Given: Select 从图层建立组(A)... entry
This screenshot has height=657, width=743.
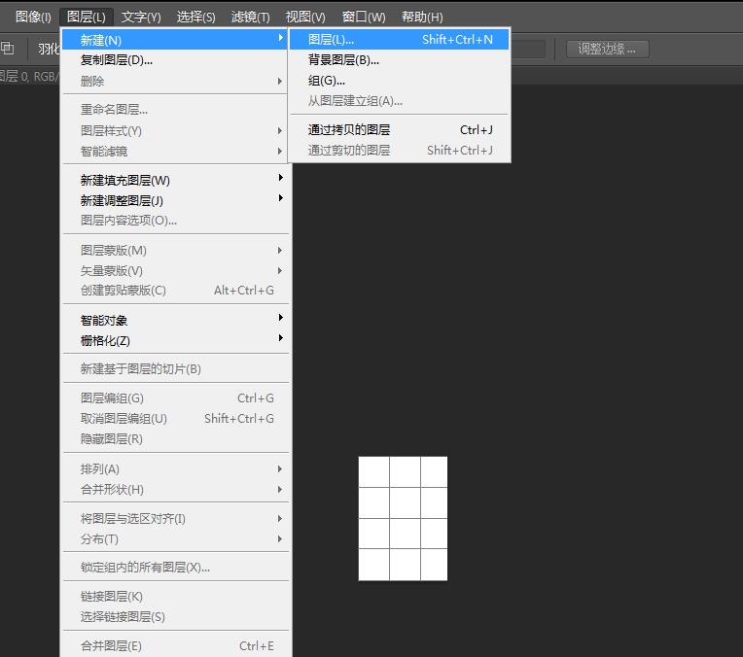Looking at the screenshot, I should tap(400, 101).
